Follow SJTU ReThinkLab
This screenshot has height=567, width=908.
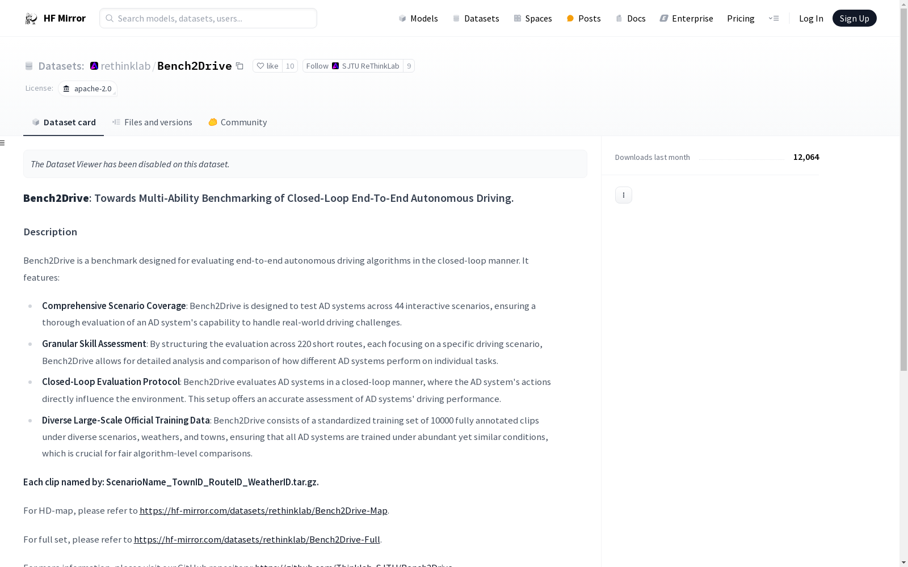[352, 66]
